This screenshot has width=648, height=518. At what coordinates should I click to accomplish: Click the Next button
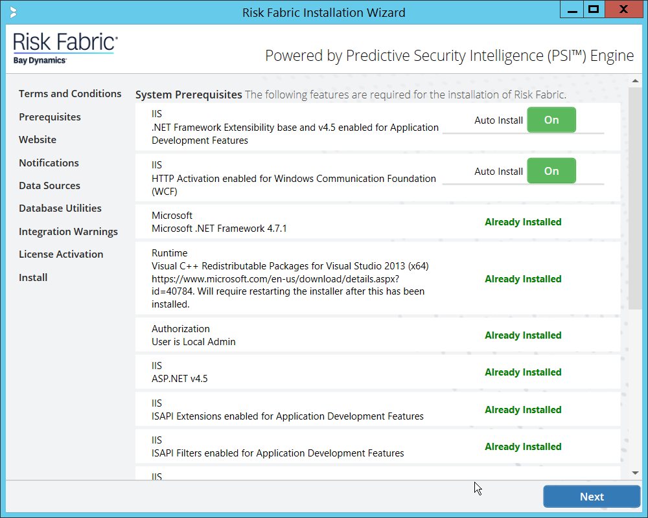tap(591, 497)
